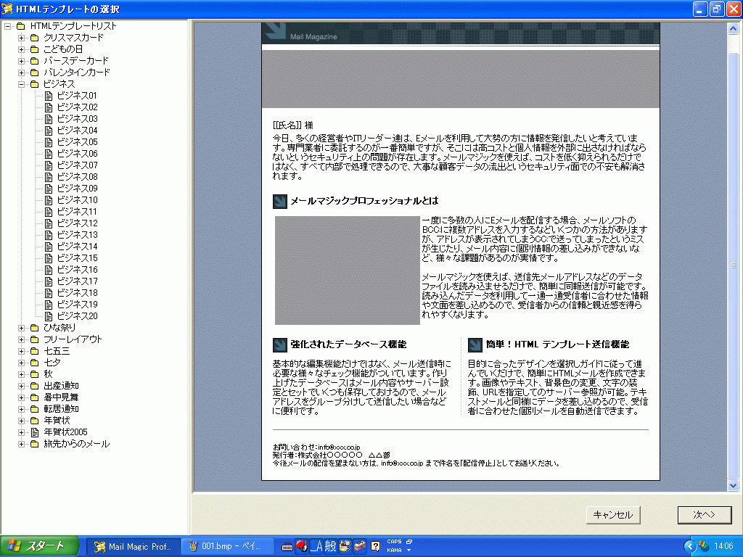Choose template ビジネス16

coord(77,270)
